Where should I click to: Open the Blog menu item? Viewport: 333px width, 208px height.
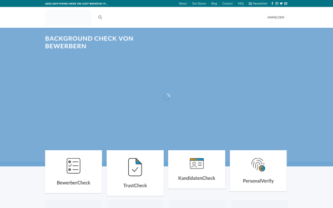point(214,4)
